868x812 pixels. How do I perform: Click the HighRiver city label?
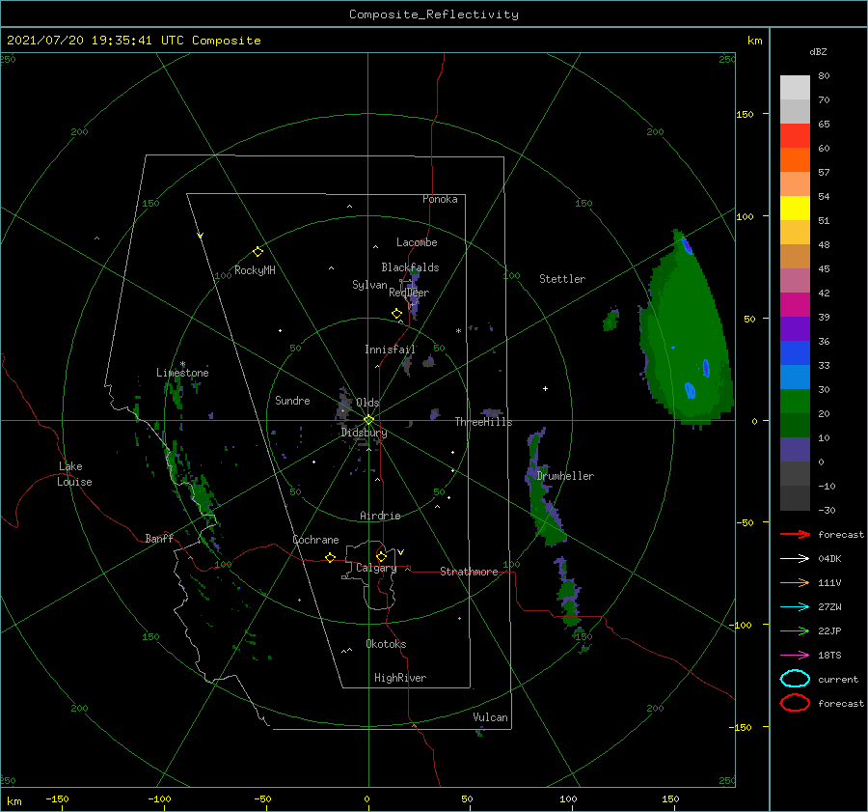click(400, 678)
